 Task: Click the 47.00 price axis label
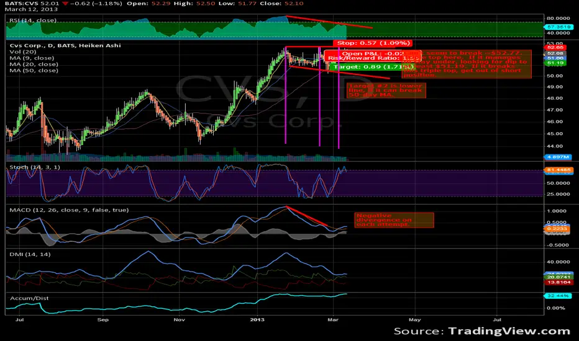pyautogui.click(x=555, y=110)
